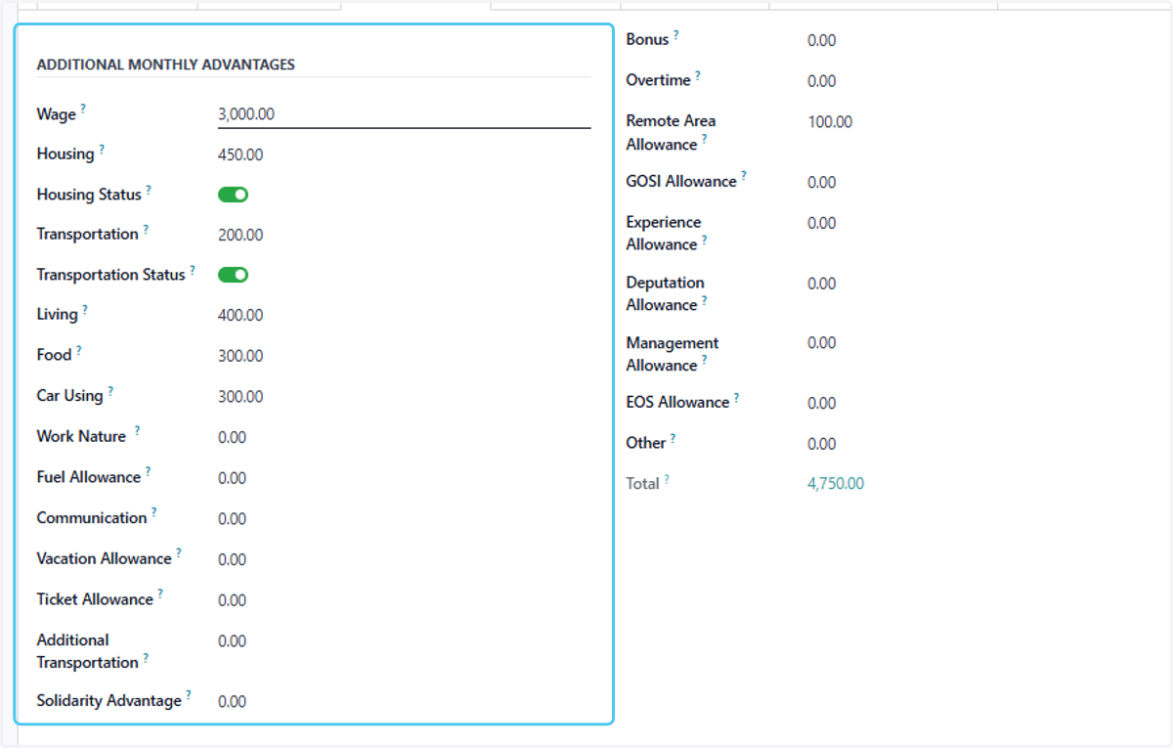Turn off the Housing Status toggle
1173x748 pixels.
(234, 195)
